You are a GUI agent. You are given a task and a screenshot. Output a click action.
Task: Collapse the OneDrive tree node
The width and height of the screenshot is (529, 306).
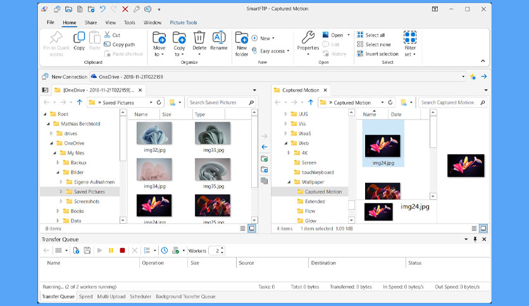point(52,144)
